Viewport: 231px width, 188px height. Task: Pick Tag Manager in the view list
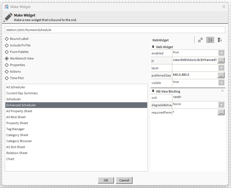point(15,129)
